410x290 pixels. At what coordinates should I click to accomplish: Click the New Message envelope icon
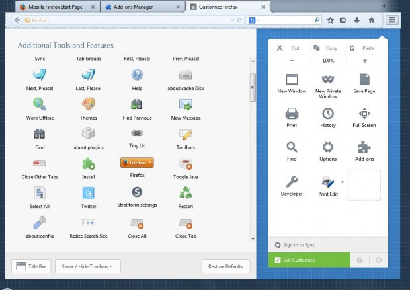coord(186,104)
